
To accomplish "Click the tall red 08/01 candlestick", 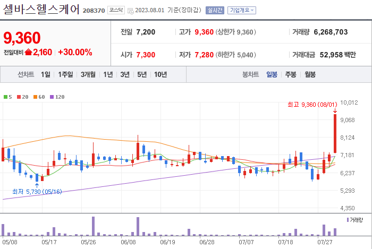I will 335,133.
